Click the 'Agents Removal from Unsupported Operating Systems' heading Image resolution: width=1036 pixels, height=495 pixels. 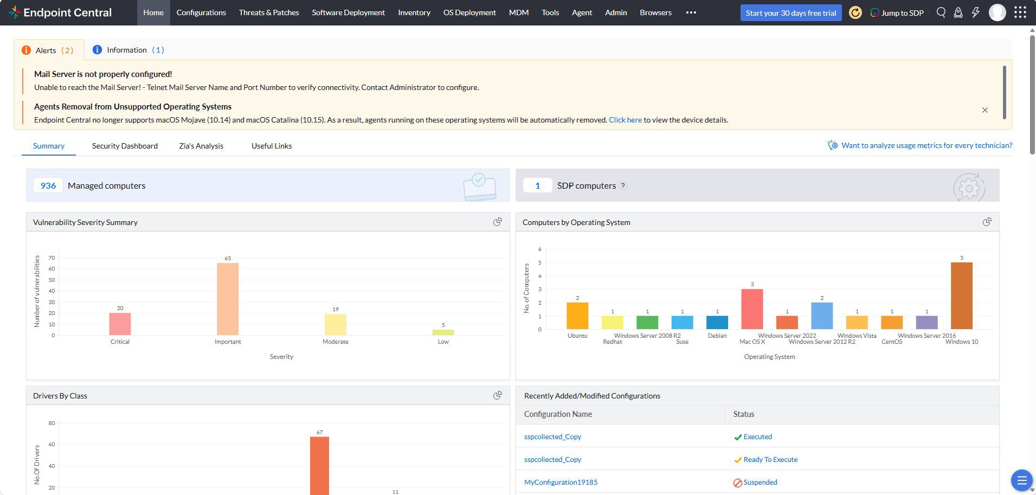(133, 107)
